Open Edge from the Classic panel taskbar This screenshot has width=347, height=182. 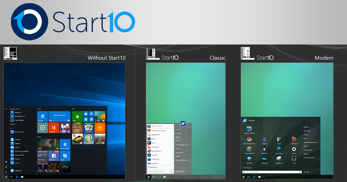click(159, 177)
